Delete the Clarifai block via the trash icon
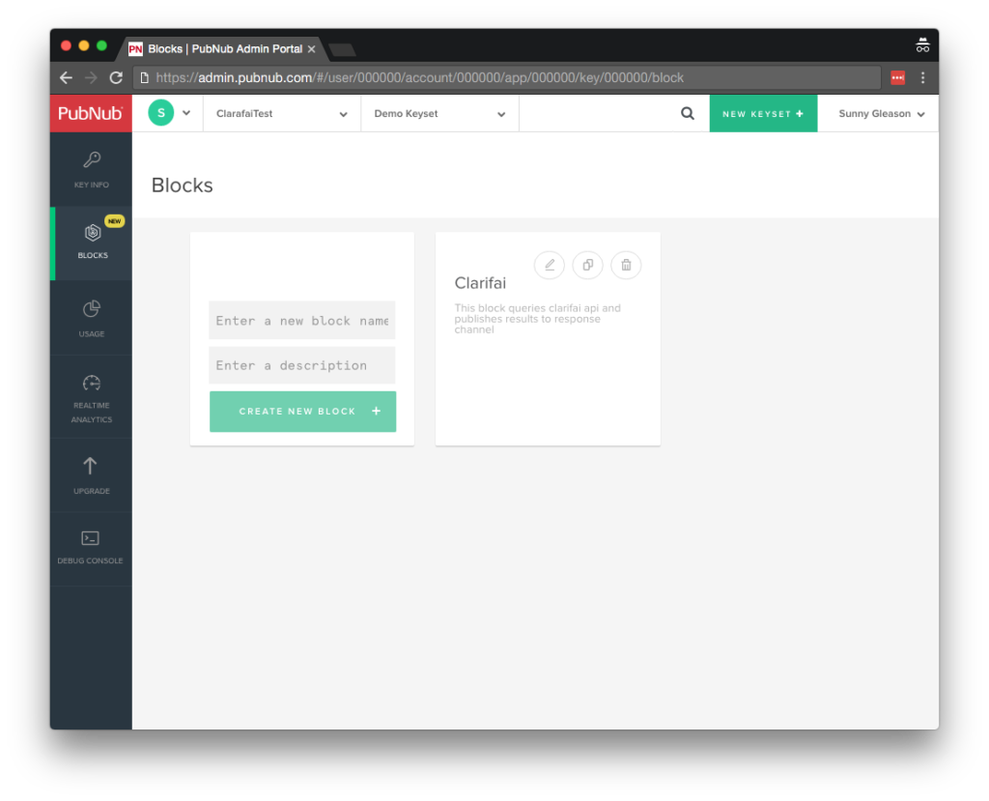Image resolution: width=989 pixels, height=801 pixels. click(626, 265)
